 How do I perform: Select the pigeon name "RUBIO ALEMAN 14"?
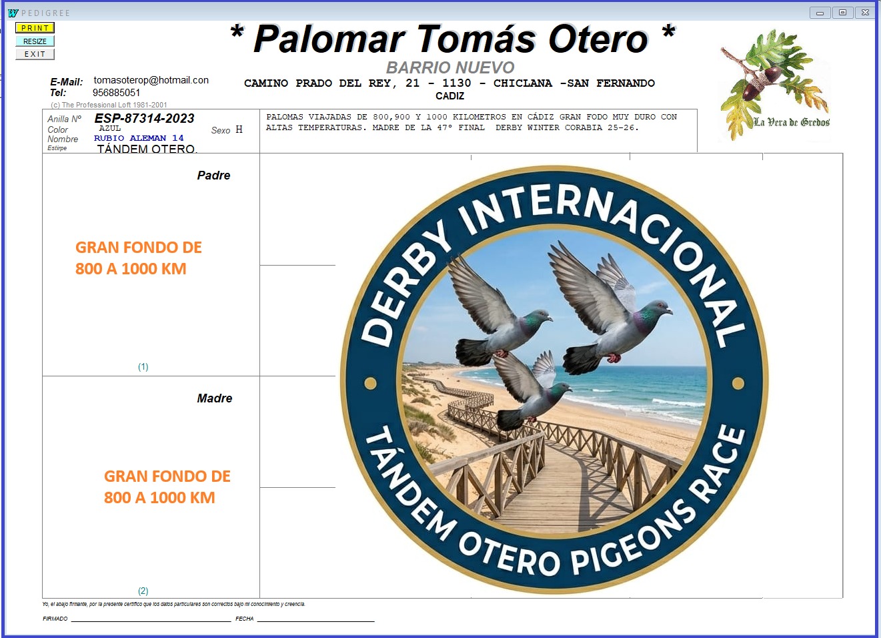[139, 138]
